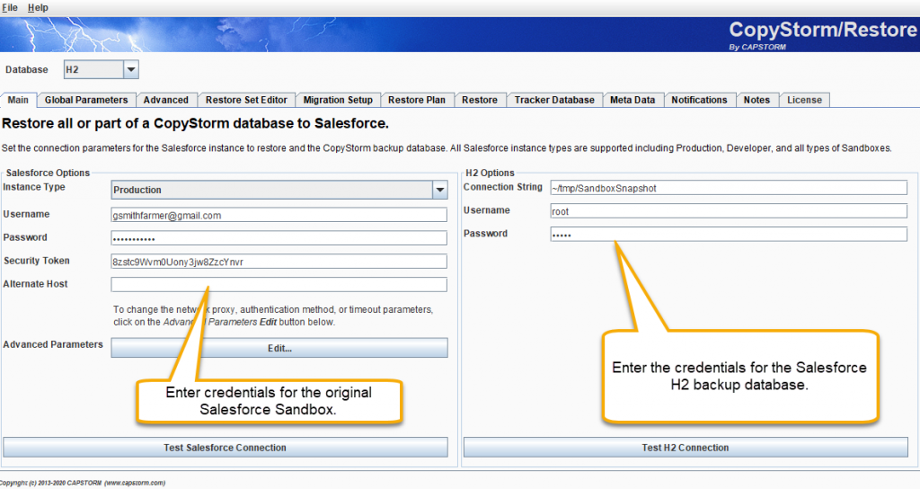
Task: Focus the Salesforce Username field
Action: click(x=279, y=216)
